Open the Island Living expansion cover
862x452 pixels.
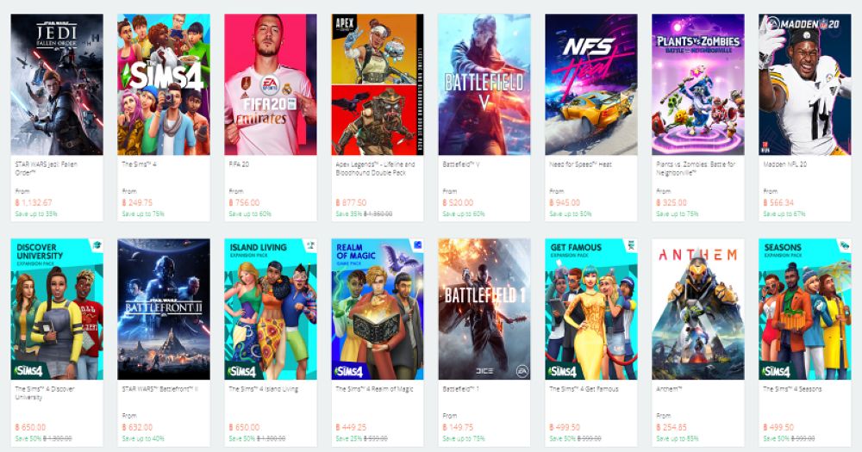coord(271,309)
